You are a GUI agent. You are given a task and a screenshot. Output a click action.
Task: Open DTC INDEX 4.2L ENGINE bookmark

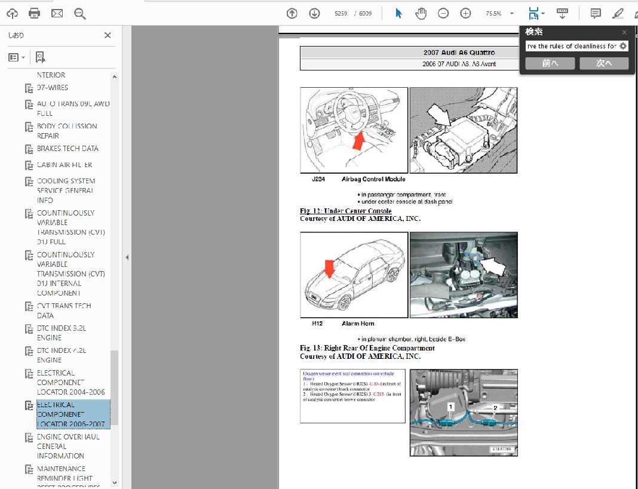(x=62, y=355)
